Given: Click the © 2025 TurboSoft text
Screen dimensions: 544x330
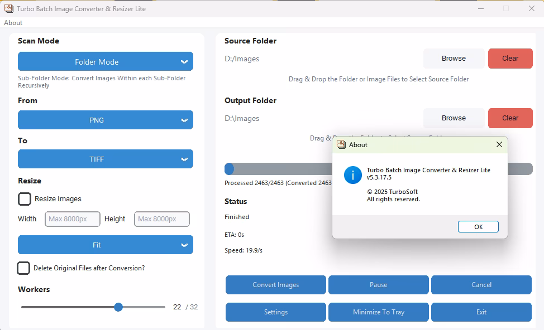Looking at the screenshot, I should (393, 192).
